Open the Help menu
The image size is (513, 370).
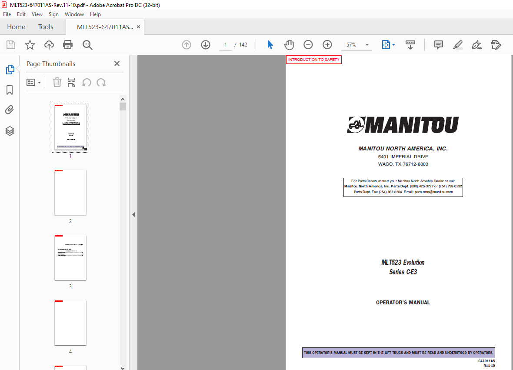[x=95, y=14]
